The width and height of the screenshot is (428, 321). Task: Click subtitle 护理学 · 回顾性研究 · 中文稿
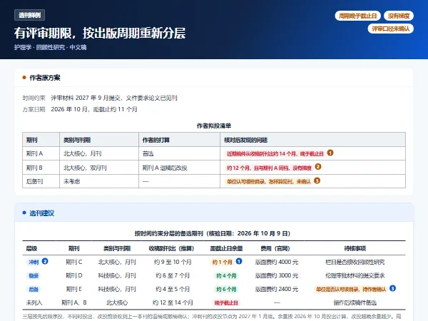[x=50, y=47]
